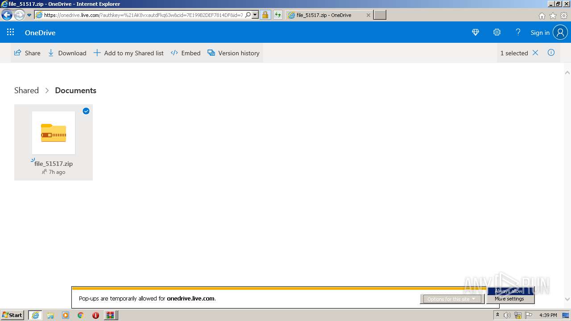Open the Help question mark
571x321 pixels.
click(x=518, y=32)
